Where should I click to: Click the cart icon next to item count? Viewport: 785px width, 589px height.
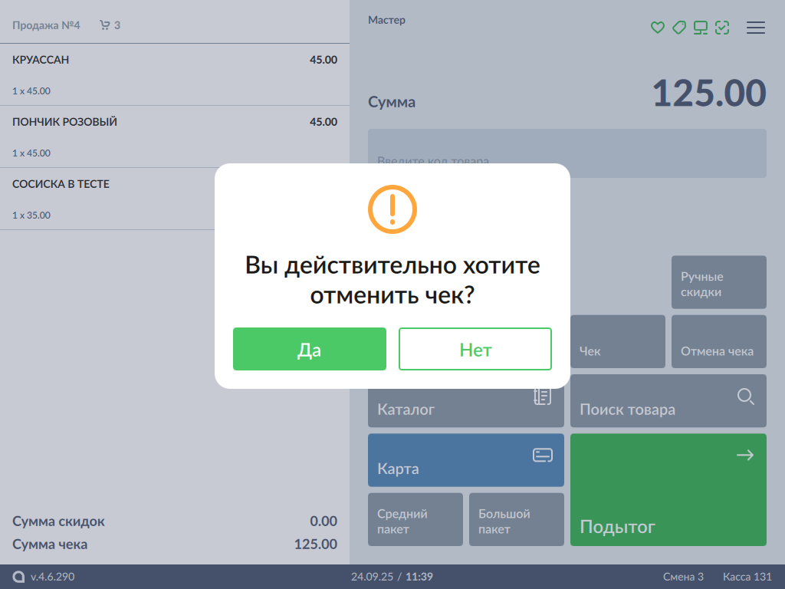click(x=105, y=25)
